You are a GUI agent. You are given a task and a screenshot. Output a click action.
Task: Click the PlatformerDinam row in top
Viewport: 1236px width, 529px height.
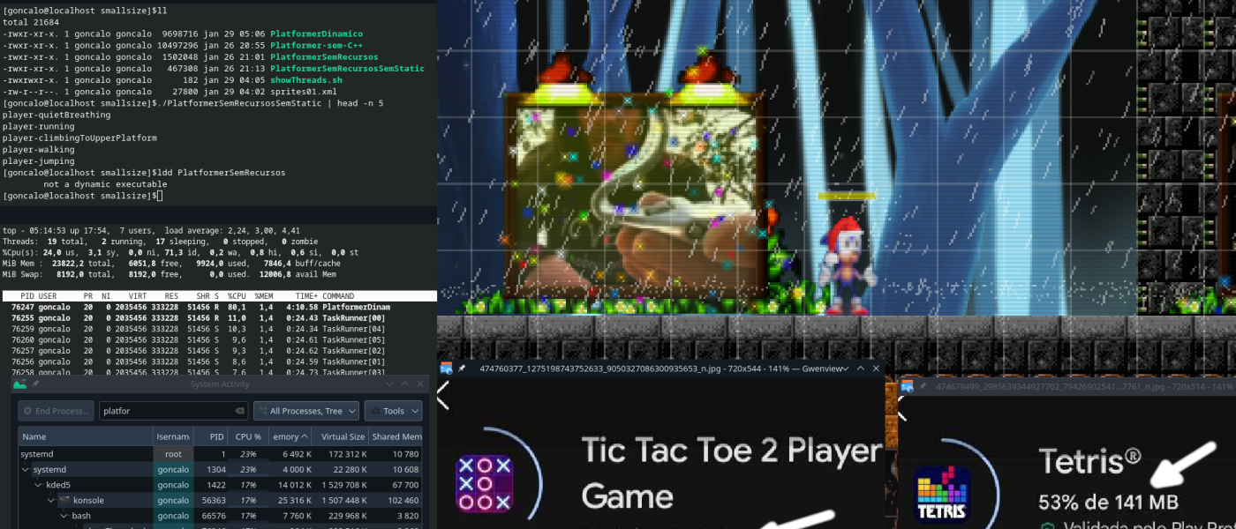[x=218, y=307]
